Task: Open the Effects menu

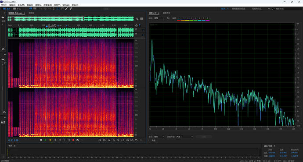Action: point(38,5)
